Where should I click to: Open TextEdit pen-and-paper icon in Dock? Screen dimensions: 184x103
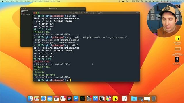(x=124, y=99)
